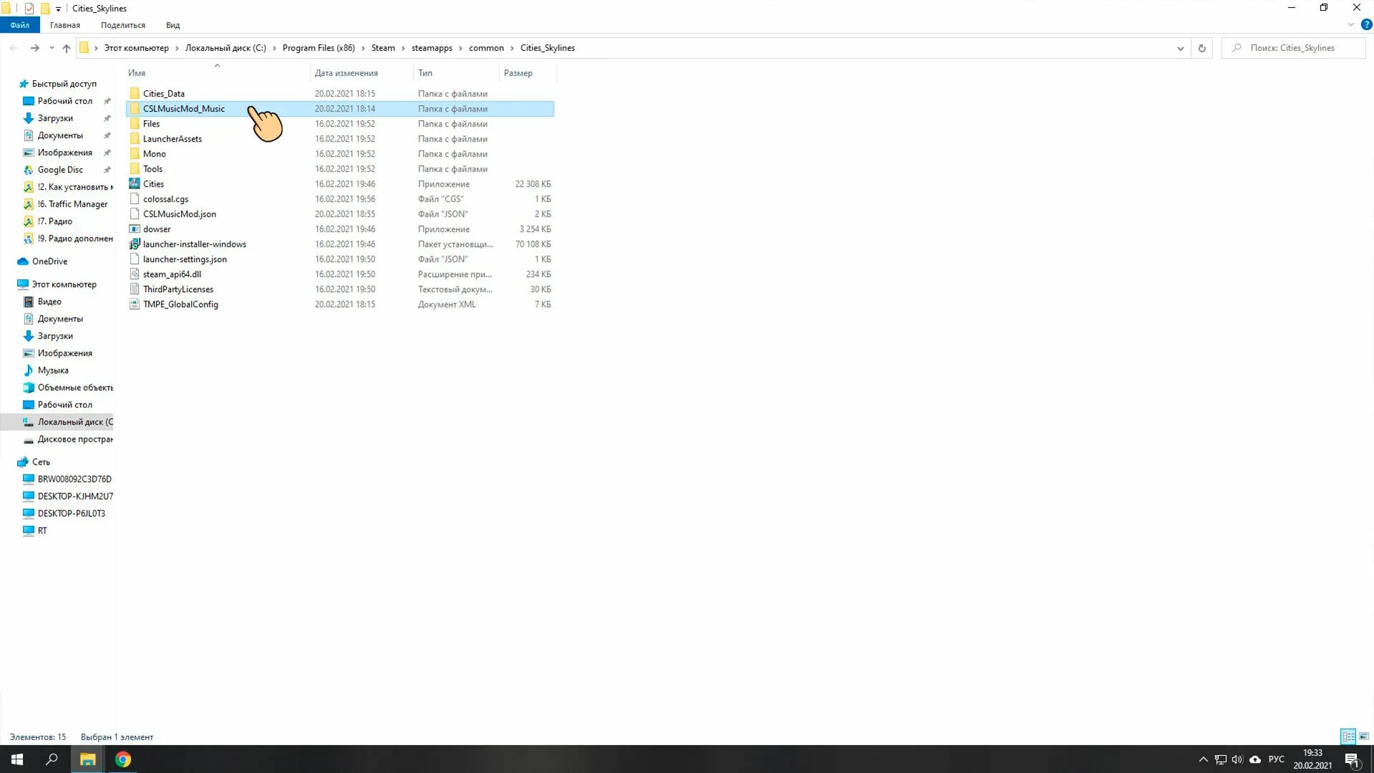
Task: Click the steamapps breadcrumb segment
Action: click(x=432, y=48)
